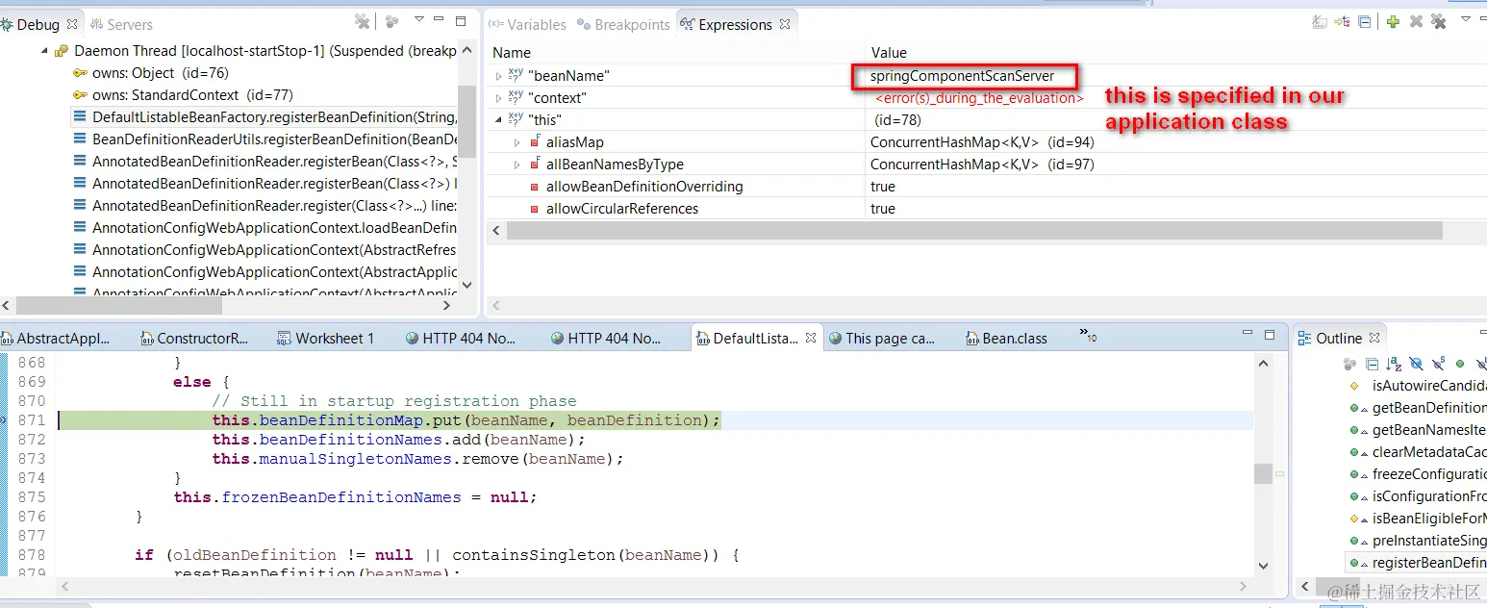
Task: Toggle Hide Non-Public Members green dot in Outline
Action: 1460,364
